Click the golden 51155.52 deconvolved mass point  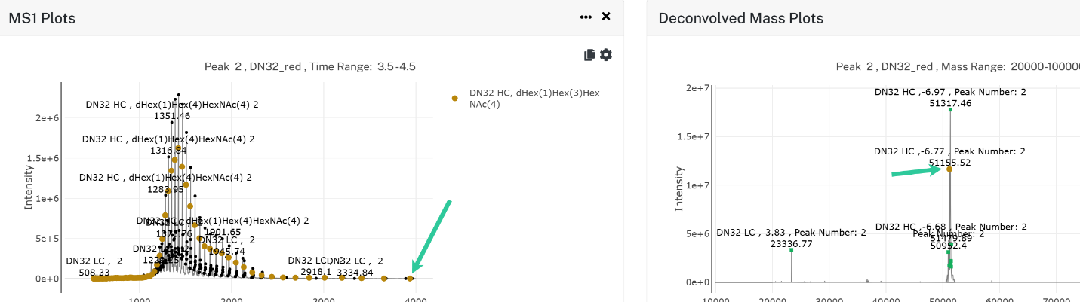tap(949, 169)
